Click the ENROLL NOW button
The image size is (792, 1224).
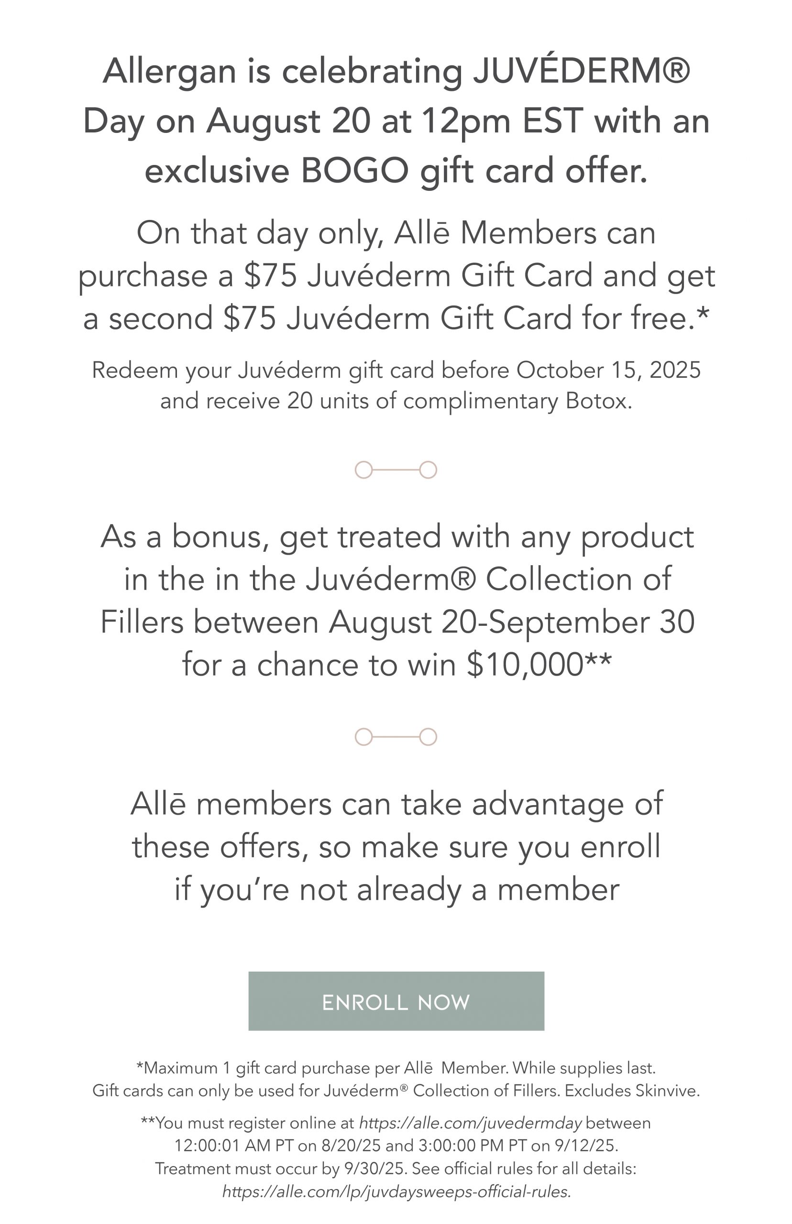[x=396, y=1001]
